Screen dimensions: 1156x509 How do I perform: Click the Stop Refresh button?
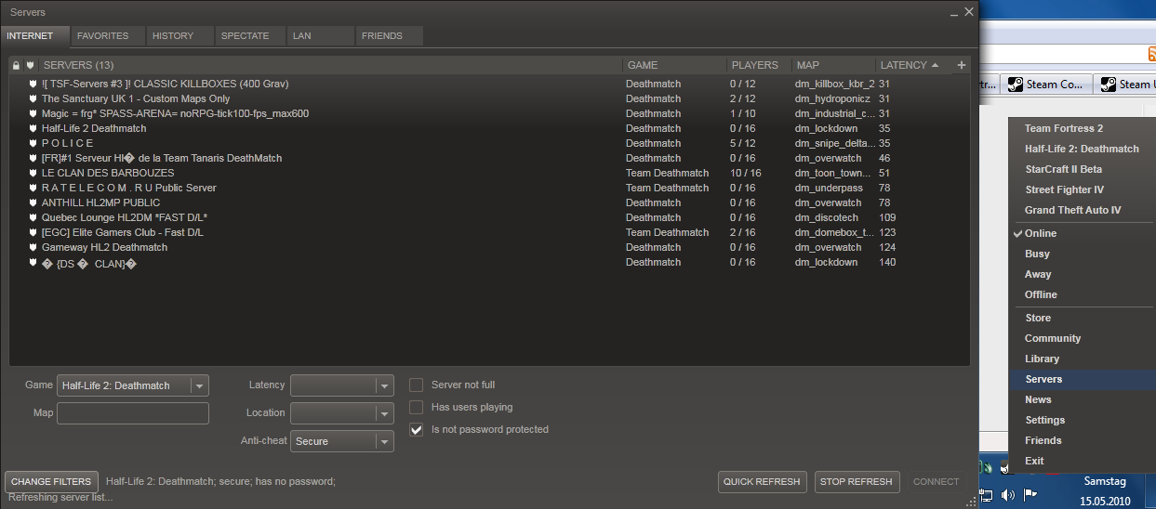[857, 482]
